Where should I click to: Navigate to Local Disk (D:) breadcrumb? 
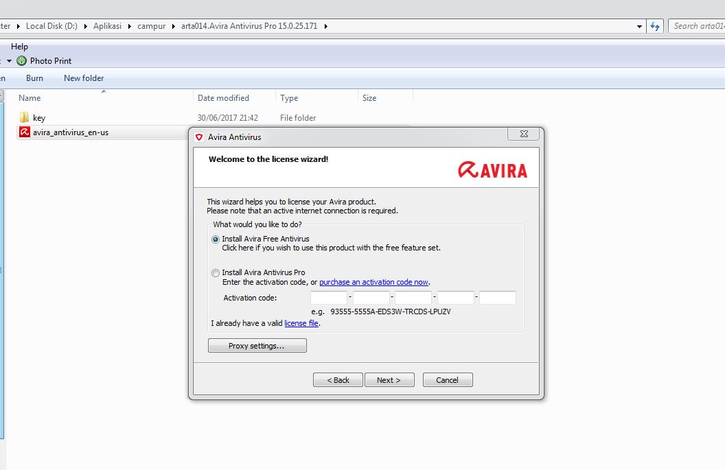pos(51,26)
